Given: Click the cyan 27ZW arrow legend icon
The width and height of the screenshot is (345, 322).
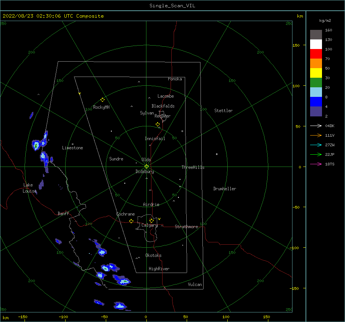Looking at the screenshot, I should (x=316, y=145).
